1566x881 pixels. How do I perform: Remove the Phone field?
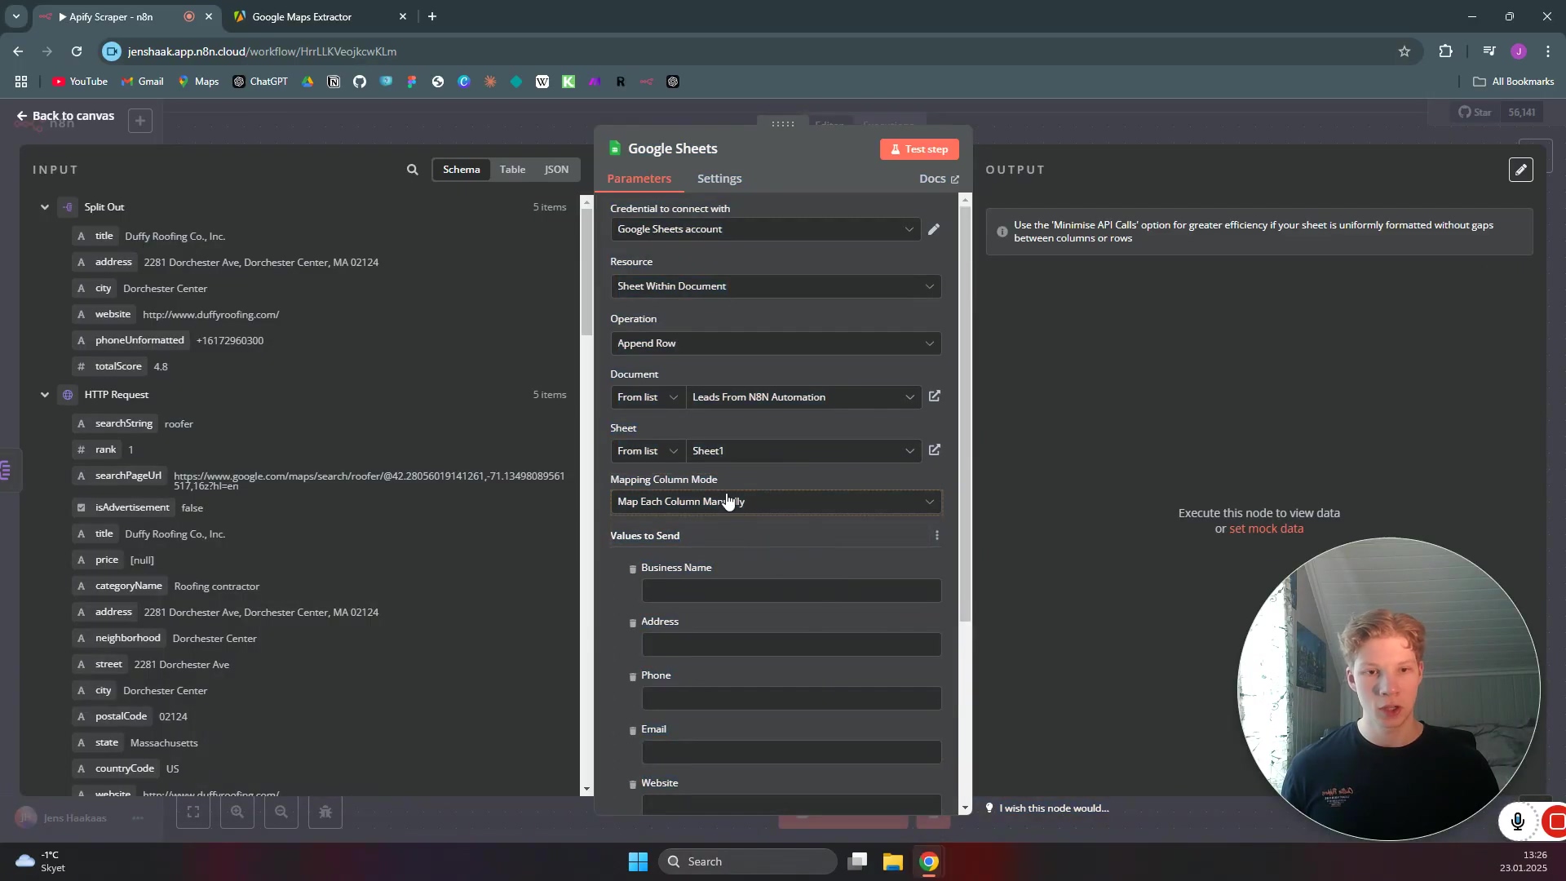[632, 676]
